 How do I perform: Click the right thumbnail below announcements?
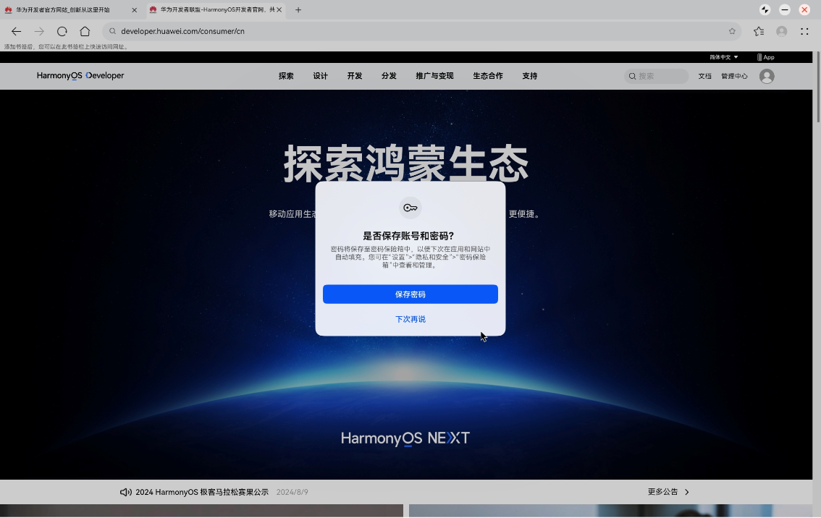pyautogui.click(x=610, y=511)
